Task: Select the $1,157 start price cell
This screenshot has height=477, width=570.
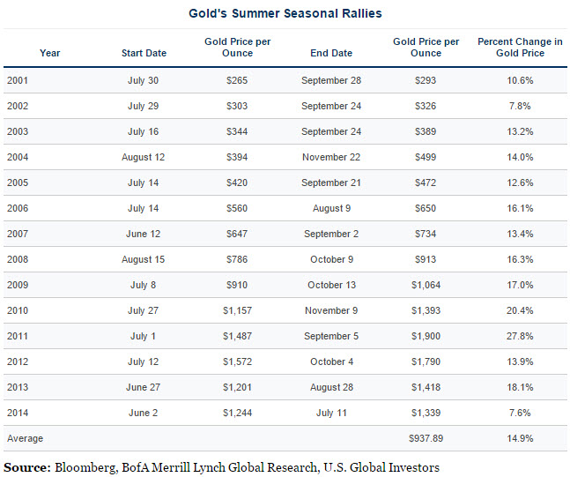Action: [238, 310]
